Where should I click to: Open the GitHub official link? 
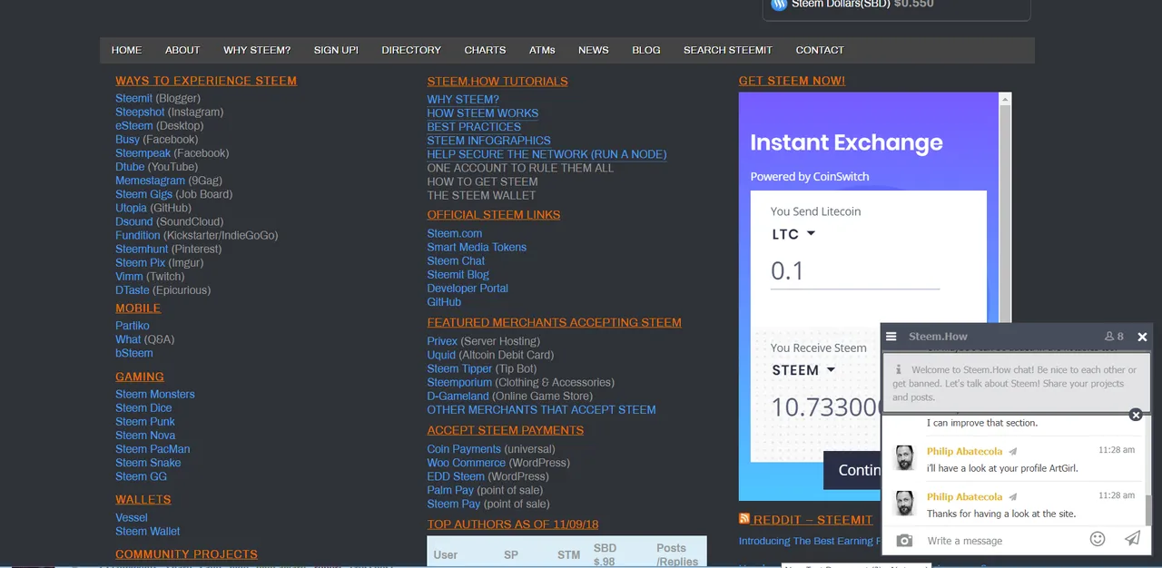444,302
